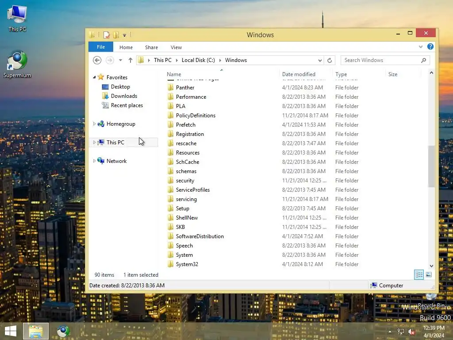453x340 pixels.
Task: Select the ServiceProfiles folder
Action: 193,189
